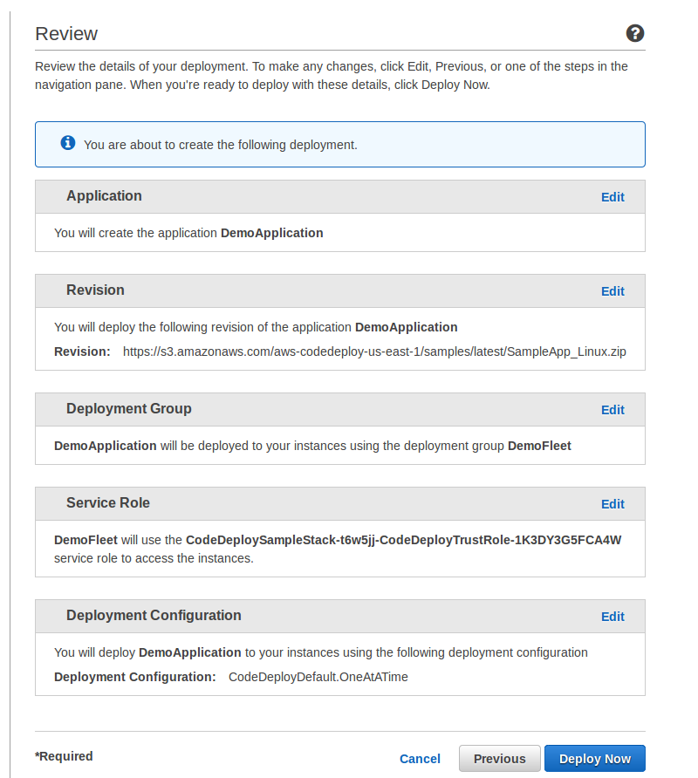Click the Deployment Group section header
This screenshot has height=778, width=698.
[129, 409]
